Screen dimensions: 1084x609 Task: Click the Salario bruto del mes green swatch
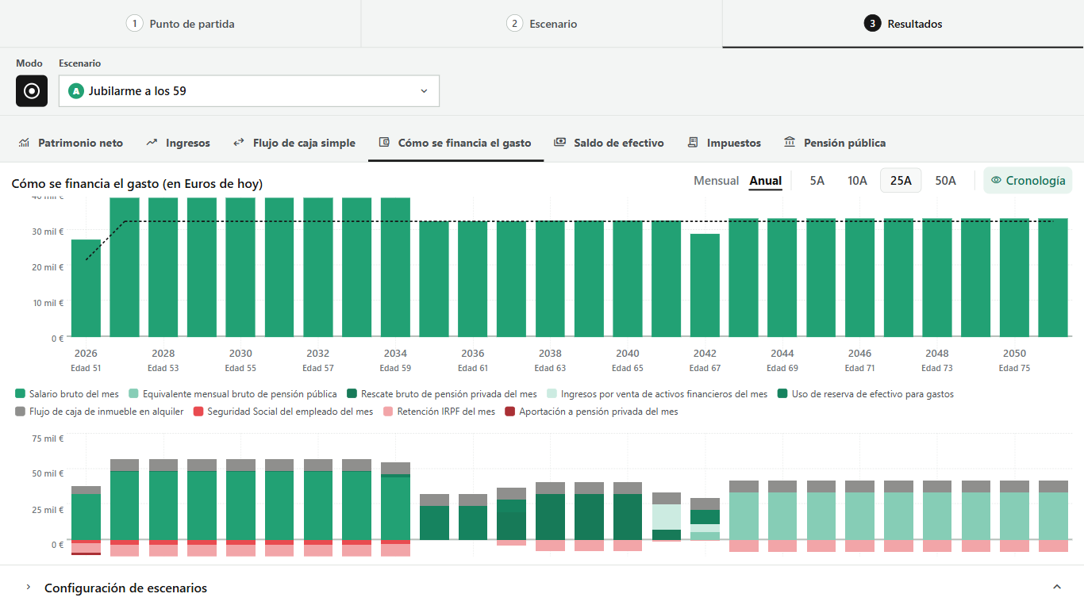coord(20,394)
